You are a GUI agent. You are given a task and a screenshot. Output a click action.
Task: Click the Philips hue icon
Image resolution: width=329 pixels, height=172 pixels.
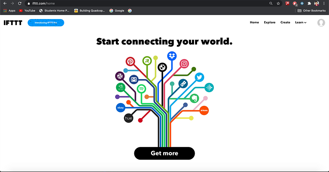click(129, 118)
